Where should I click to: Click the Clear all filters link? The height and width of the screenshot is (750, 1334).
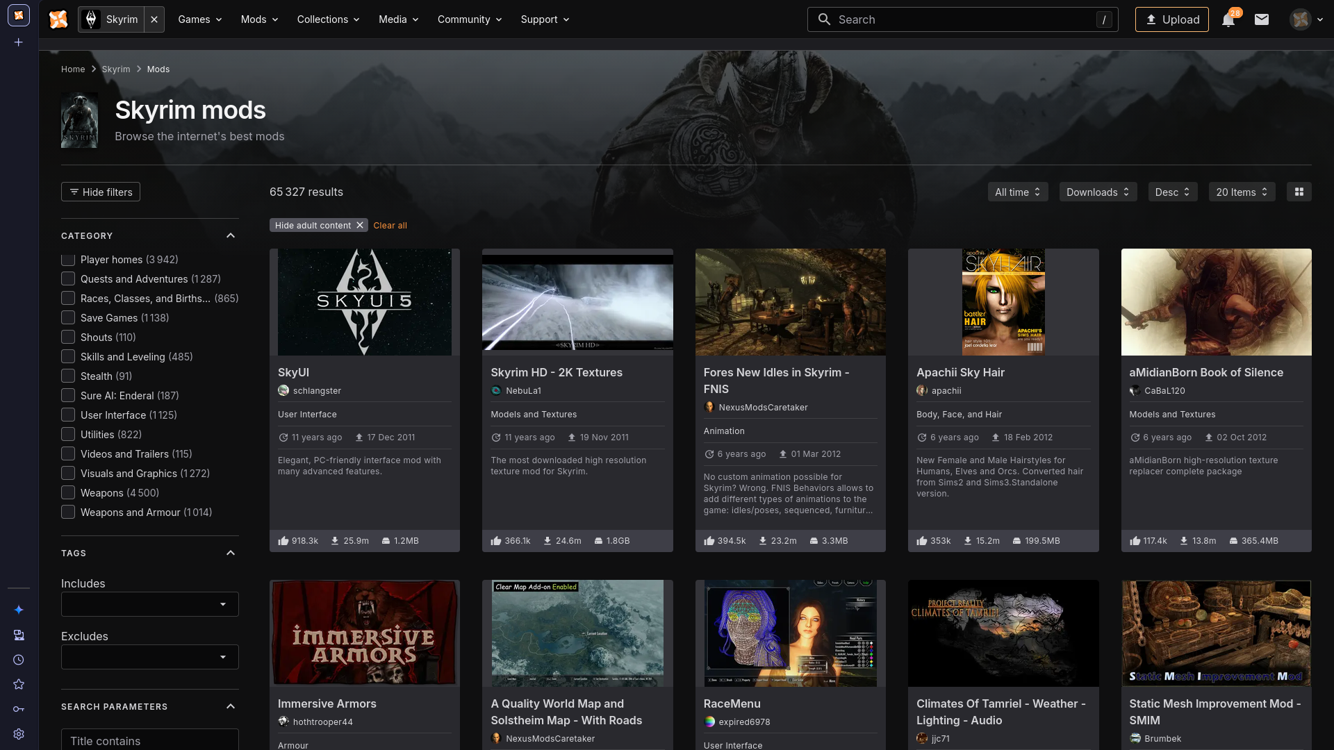coord(390,226)
